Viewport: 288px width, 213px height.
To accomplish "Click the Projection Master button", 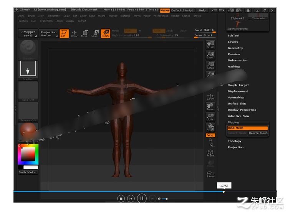I will click(x=49, y=33).
